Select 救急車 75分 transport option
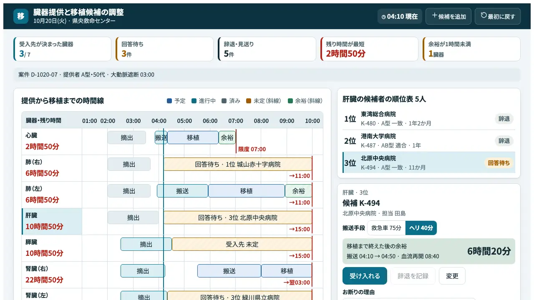This screenshot has width=534, height=300. [386, 228]
